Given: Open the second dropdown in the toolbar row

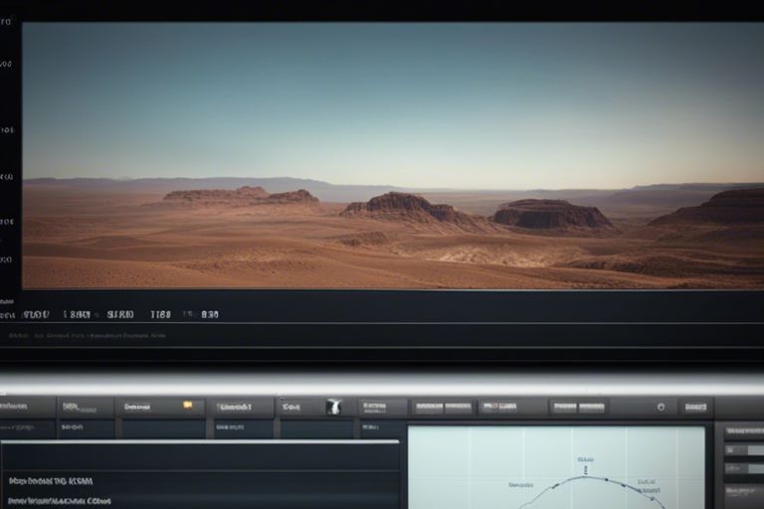Looking at the screenshot, I should [85, 407].
